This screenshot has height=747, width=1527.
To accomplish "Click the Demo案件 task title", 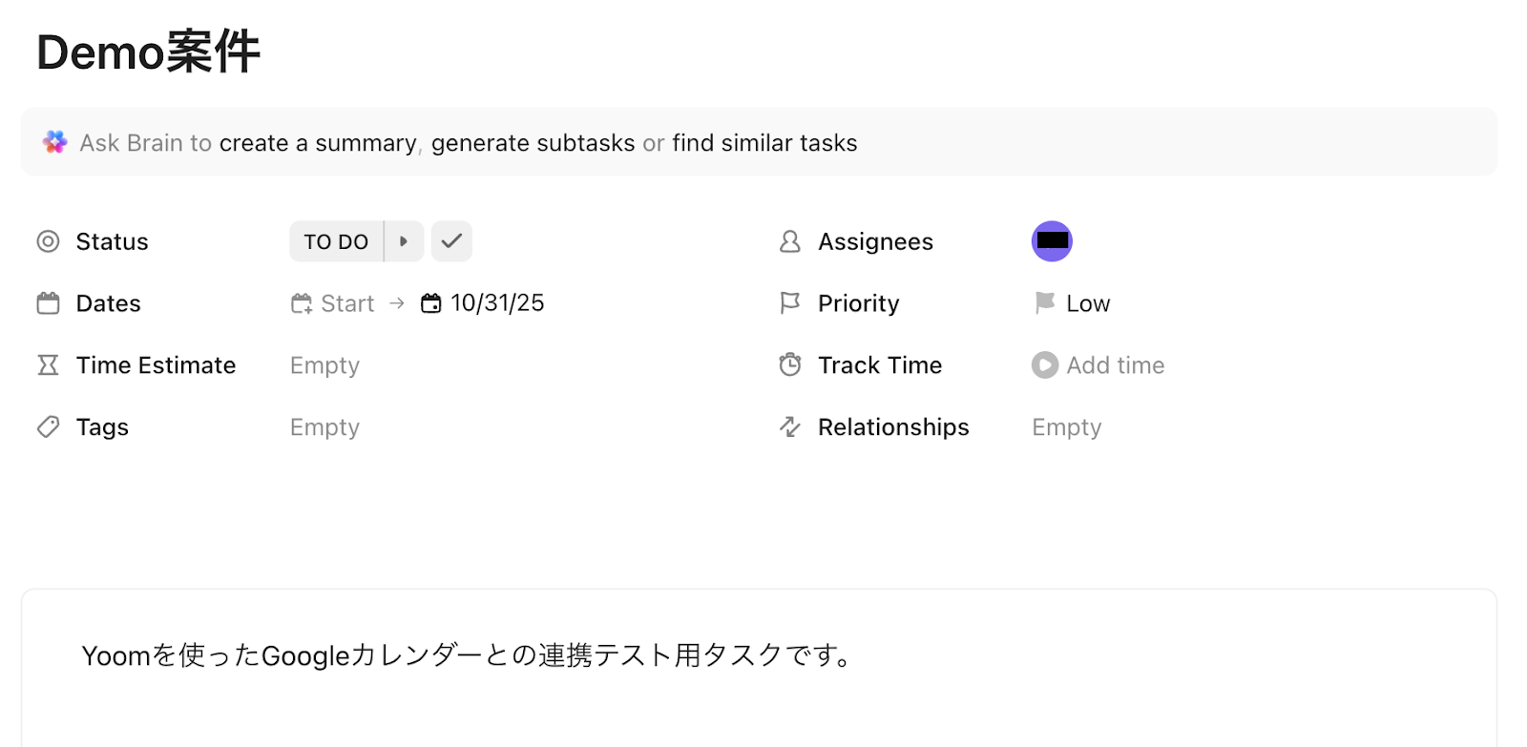I will click(x=149, y=52).
